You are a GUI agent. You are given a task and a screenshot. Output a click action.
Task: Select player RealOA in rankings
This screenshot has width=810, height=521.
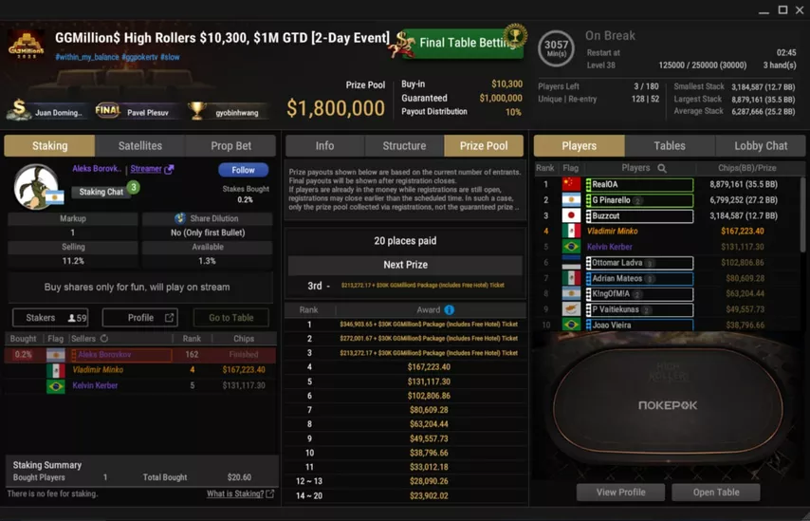pyautogui.click(x=640, y=184)
